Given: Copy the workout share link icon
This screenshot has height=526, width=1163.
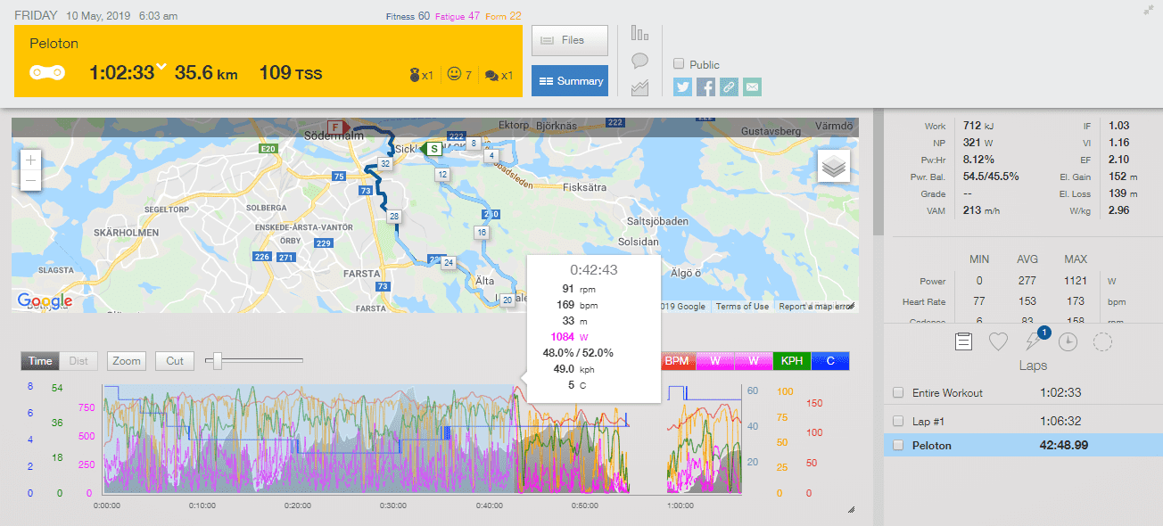Looking at the screenshot, I should (729, 86).
